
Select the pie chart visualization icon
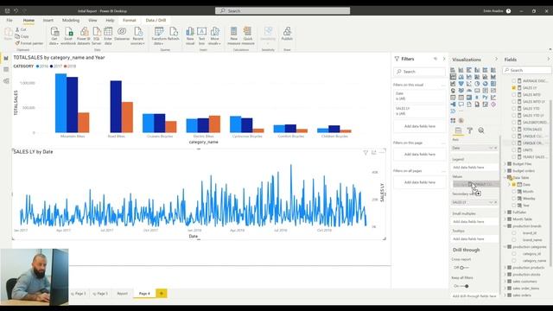477,84
